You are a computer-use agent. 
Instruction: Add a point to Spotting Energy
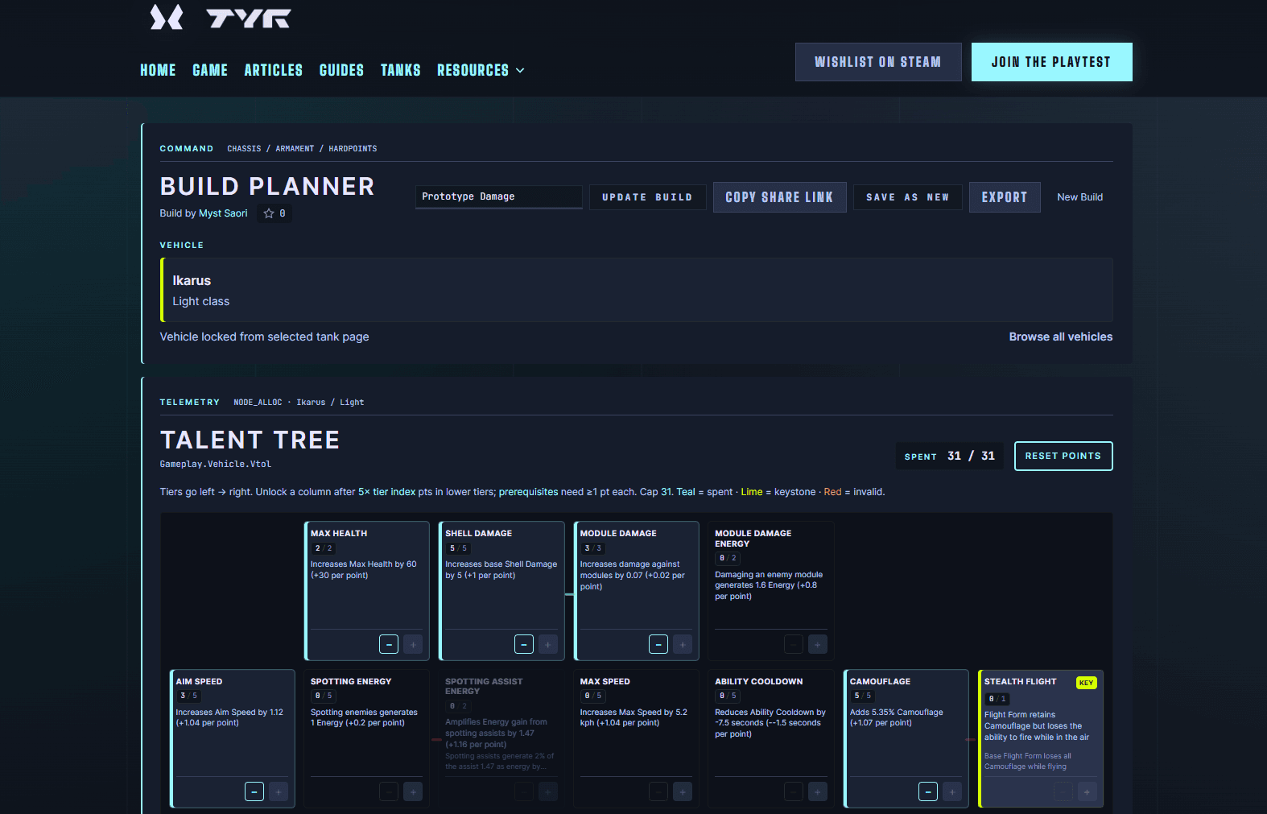[413, 791]
